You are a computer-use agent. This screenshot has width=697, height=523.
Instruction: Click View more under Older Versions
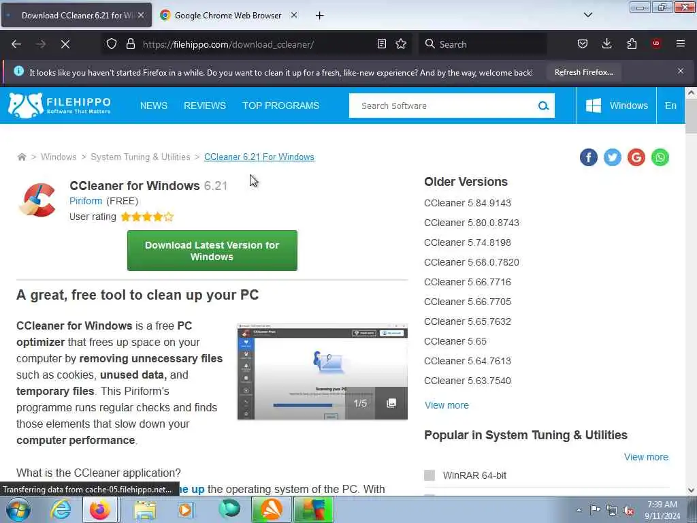point(447,405)
